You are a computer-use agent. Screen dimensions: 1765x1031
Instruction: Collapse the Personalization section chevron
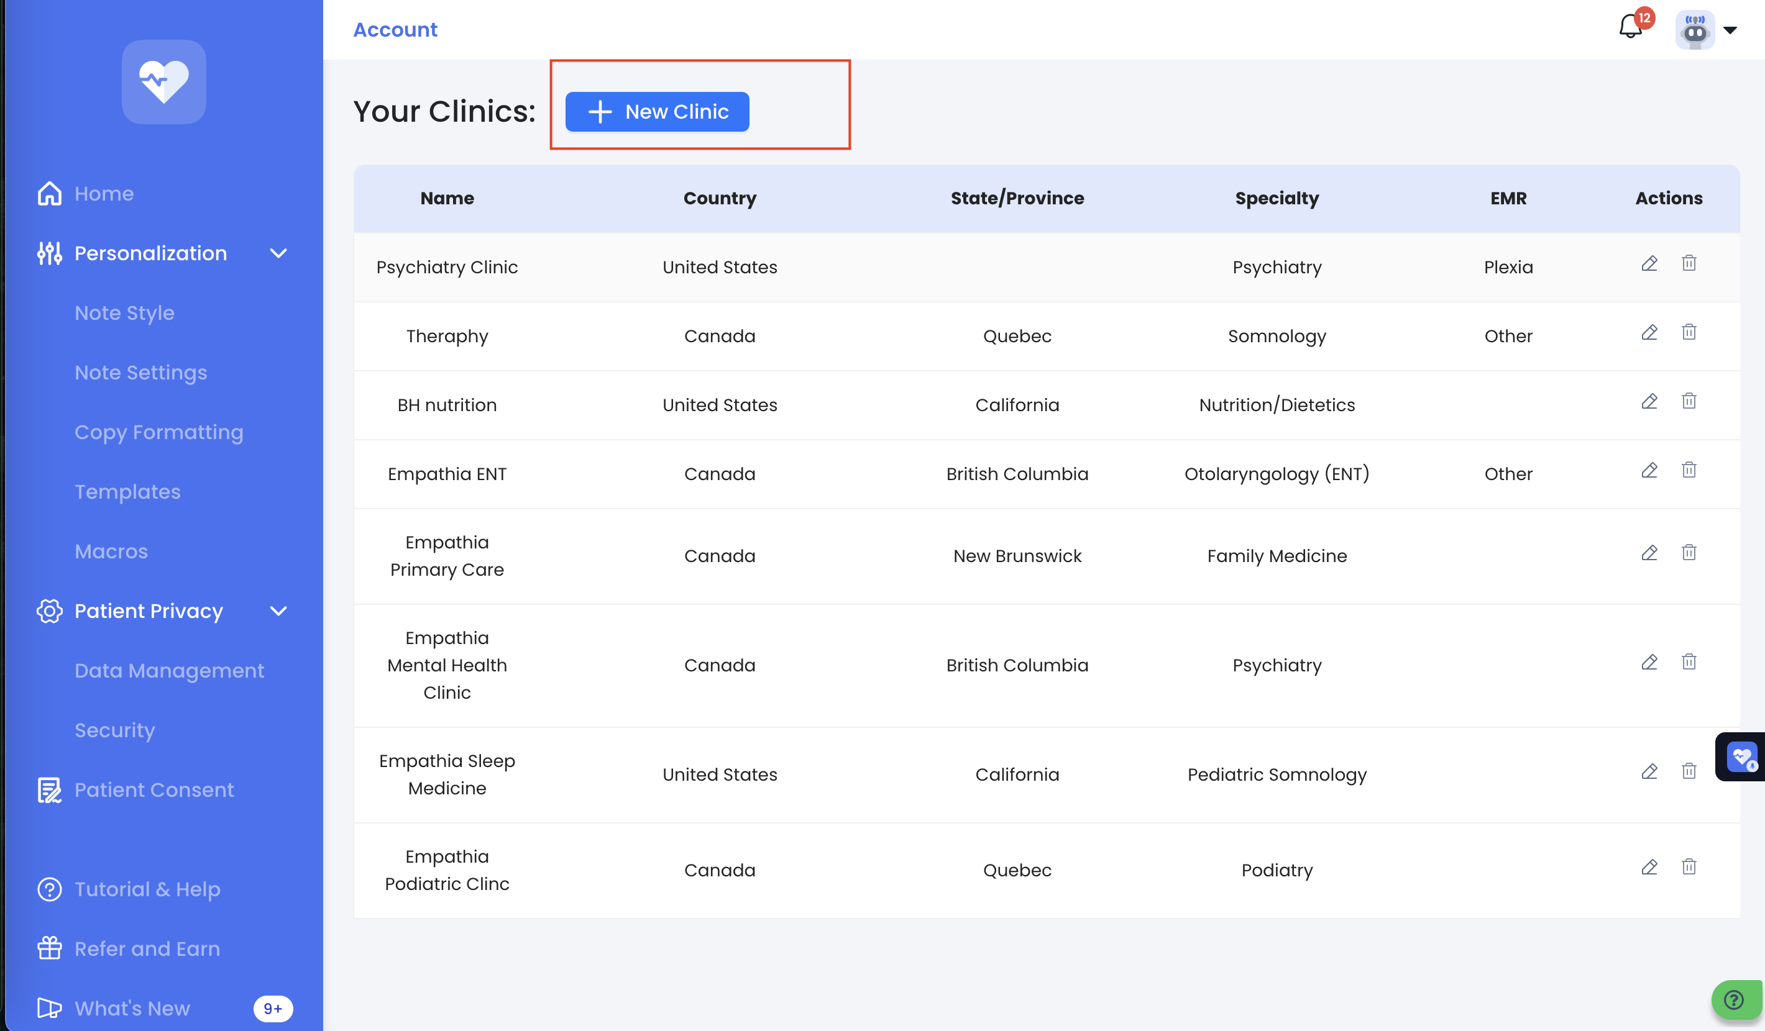click(x=278, y=253)
